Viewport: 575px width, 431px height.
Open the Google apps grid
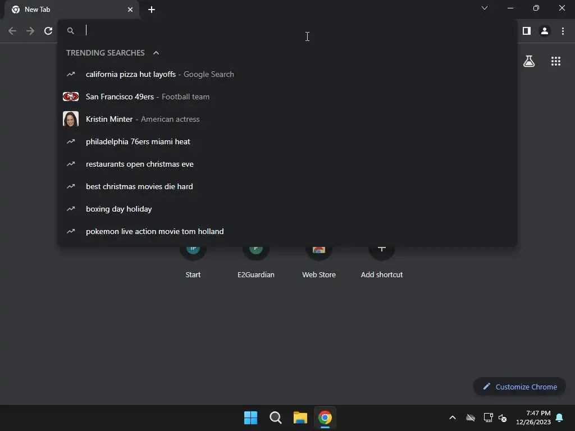tap(556, 61)
